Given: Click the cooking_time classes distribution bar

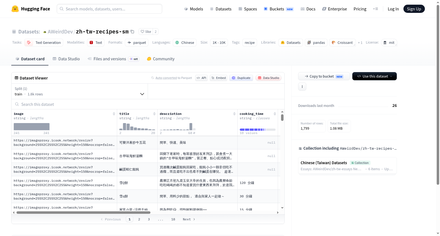Looking at the screenshot, I should click(x=258, y=130).
